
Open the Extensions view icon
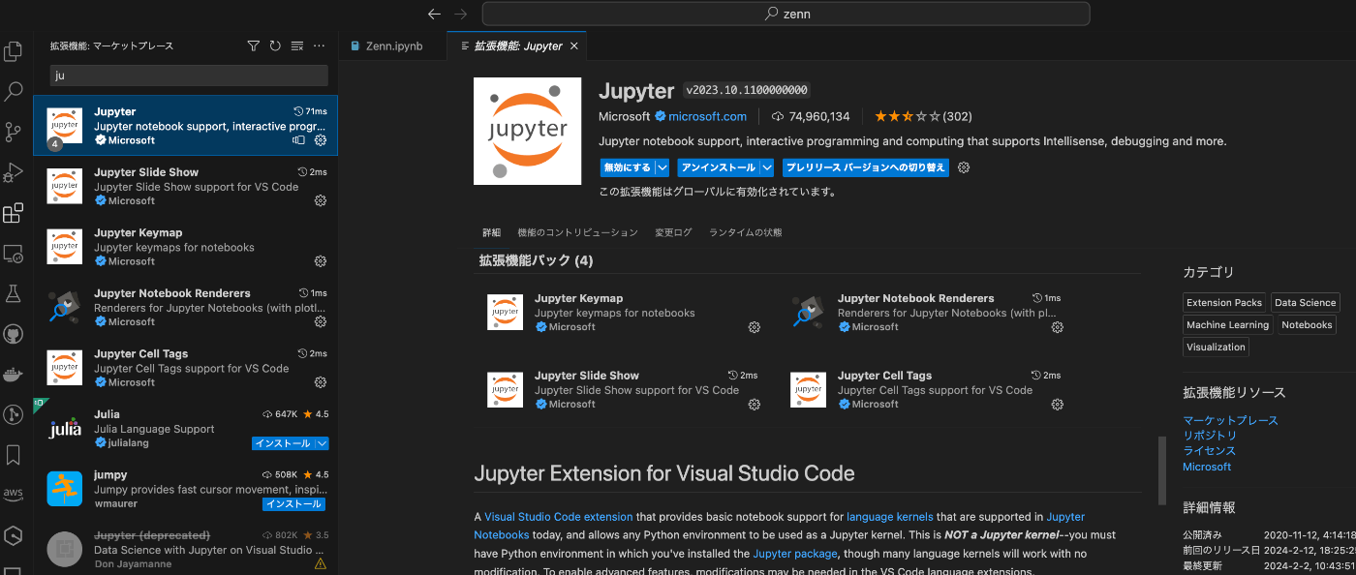click(14, 213)
